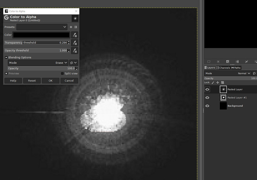The image size is (257, 180).
Task: Toggle lock alpha channel checkerboard icon
Action: tap(223, 83)
